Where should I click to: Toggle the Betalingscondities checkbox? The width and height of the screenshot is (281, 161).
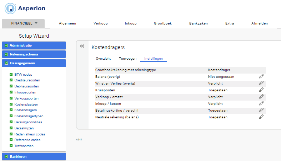pyautogui.click(x=11, y=122)
